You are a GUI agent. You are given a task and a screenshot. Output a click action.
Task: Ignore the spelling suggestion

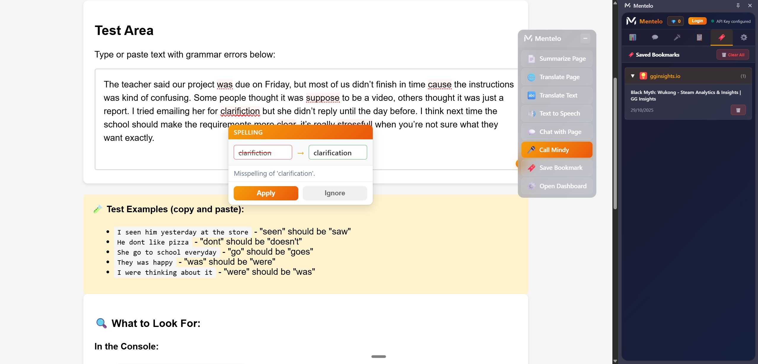pyautogui.click(x=335, y=193)
